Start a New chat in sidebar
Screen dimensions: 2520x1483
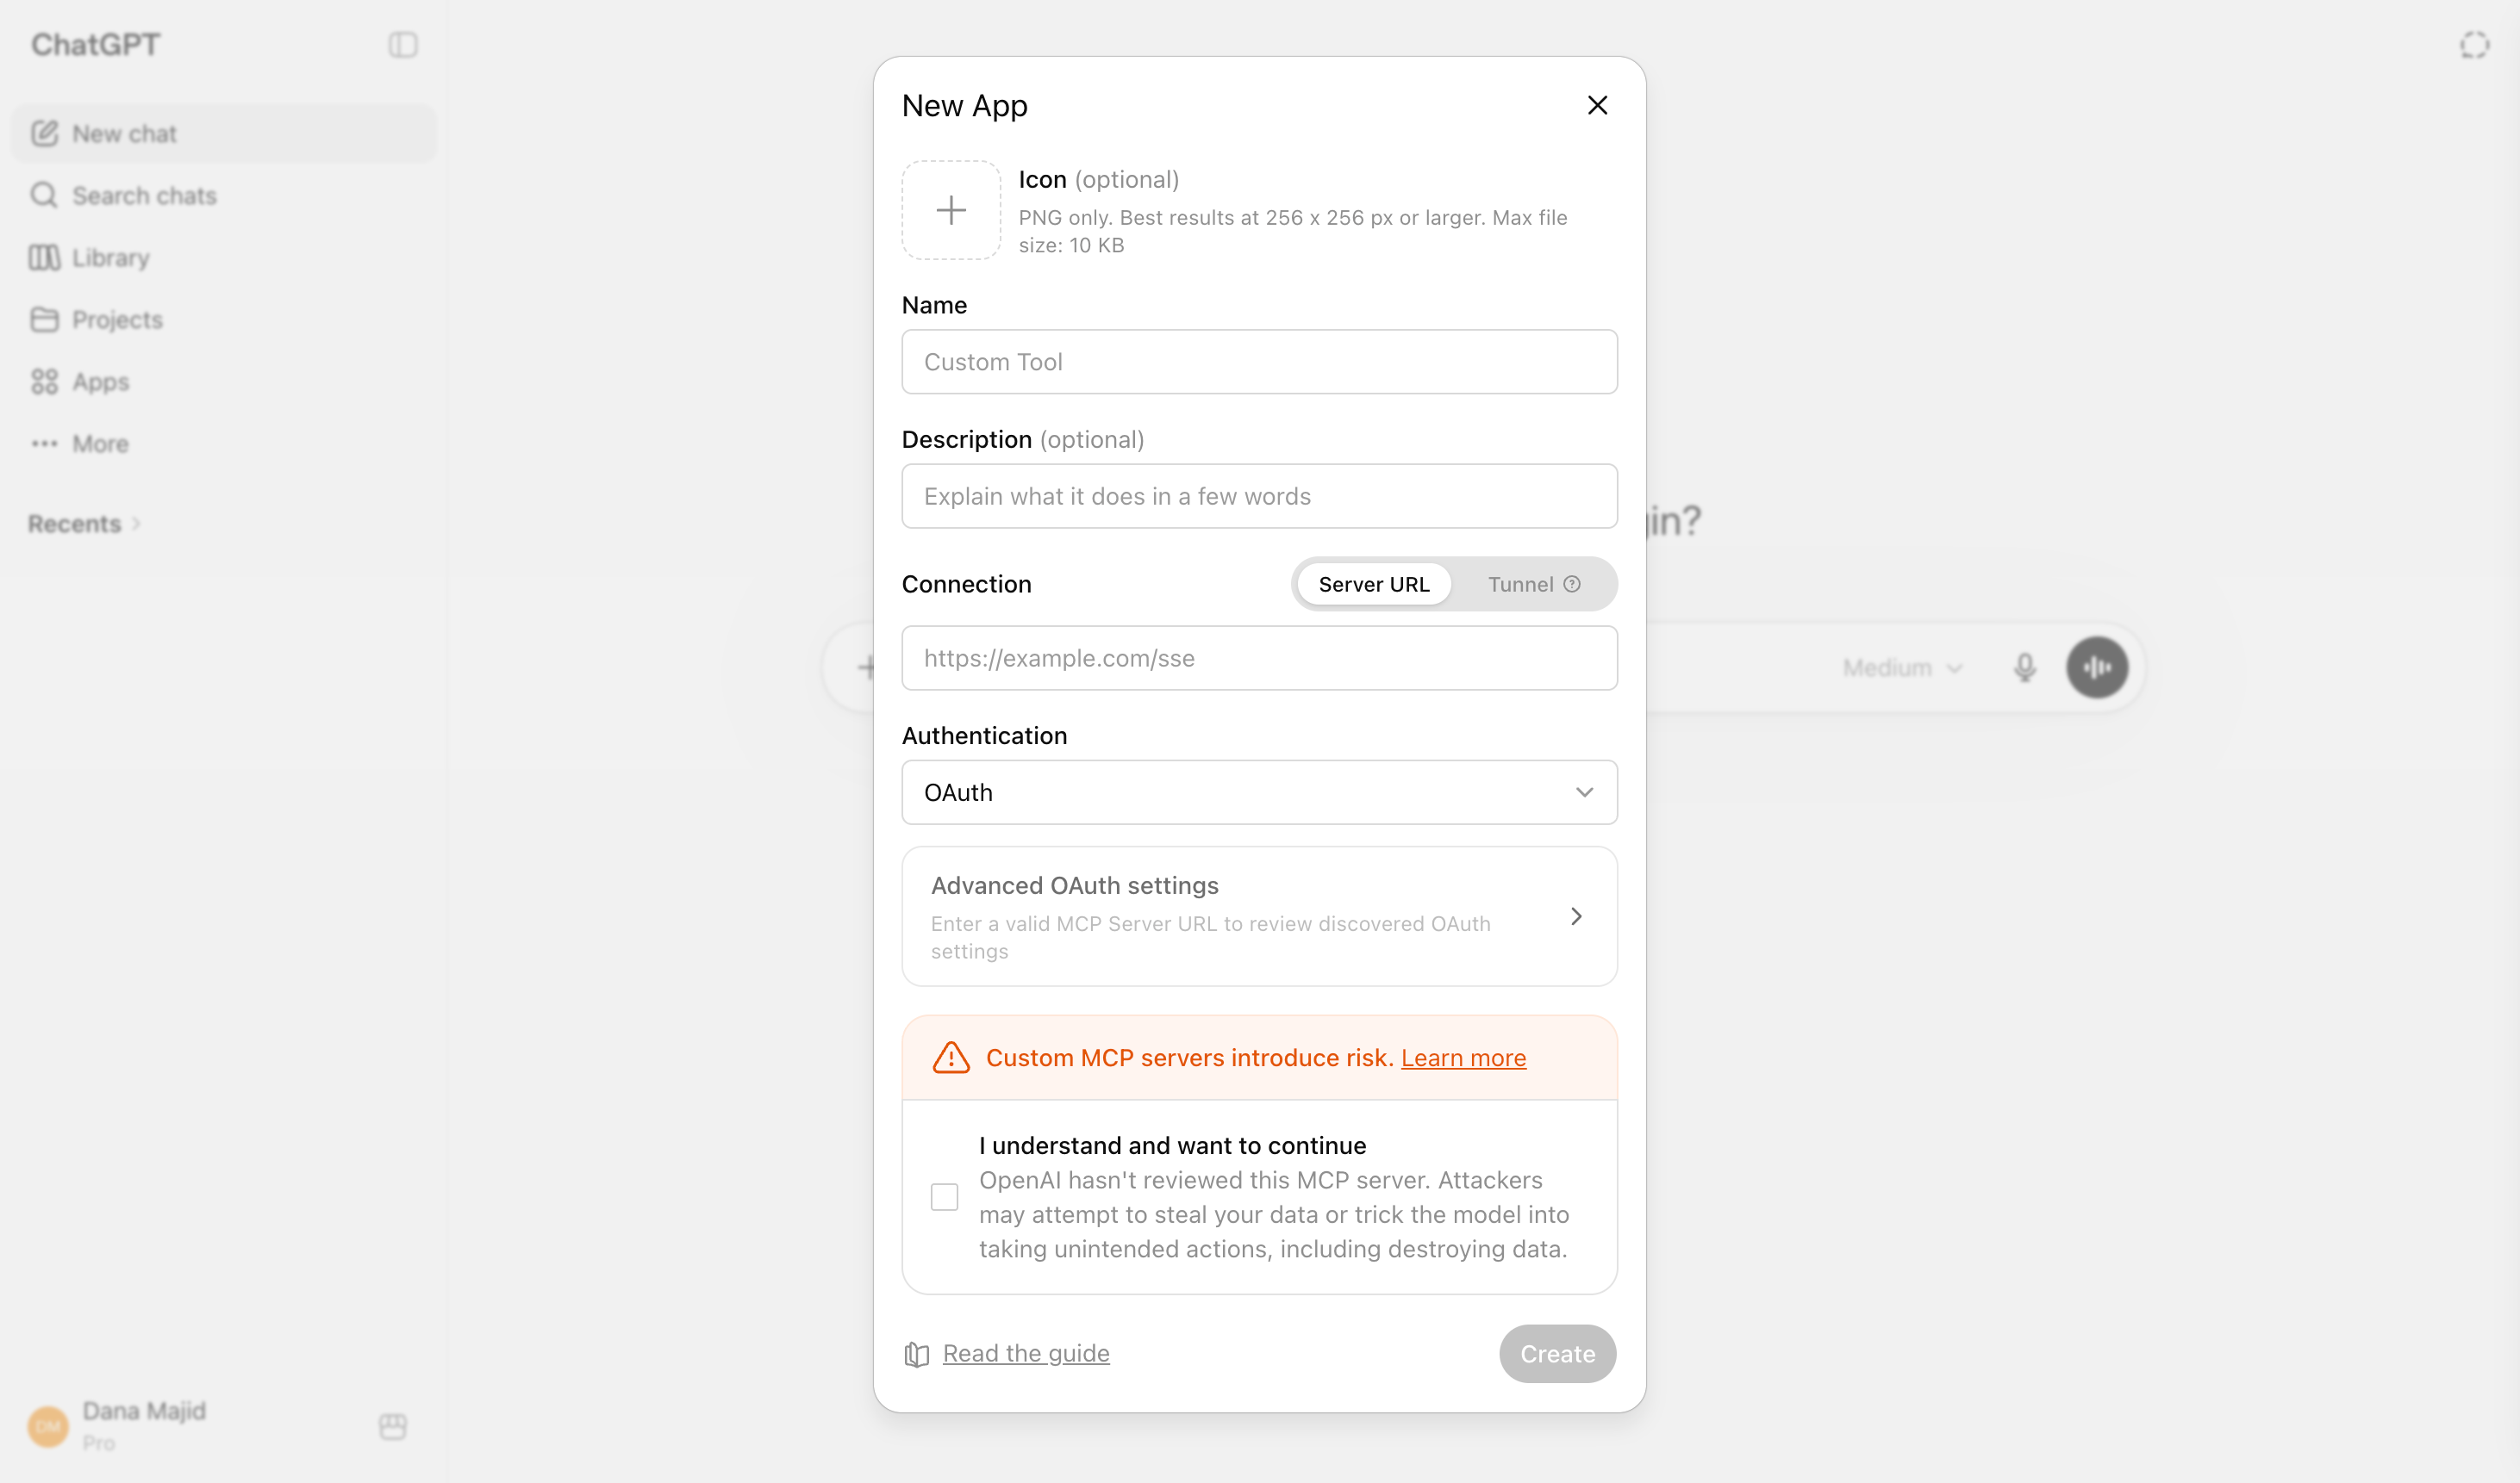[x=224, y=133]
